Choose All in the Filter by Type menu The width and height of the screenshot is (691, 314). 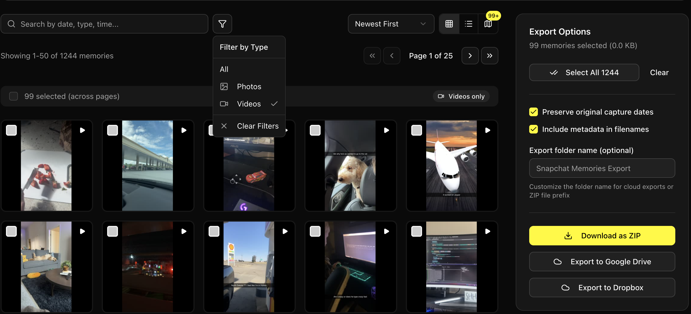pyautogui.click(x=224, y=69)
